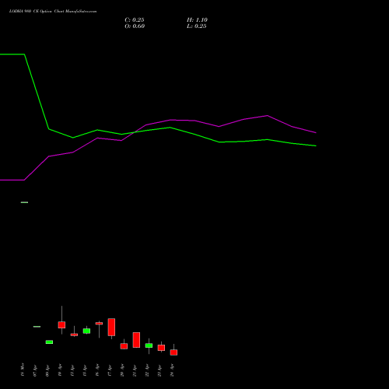Click the 18 Mar date label
This screenshot has height=389, width=389.
[x=23, y=370]
